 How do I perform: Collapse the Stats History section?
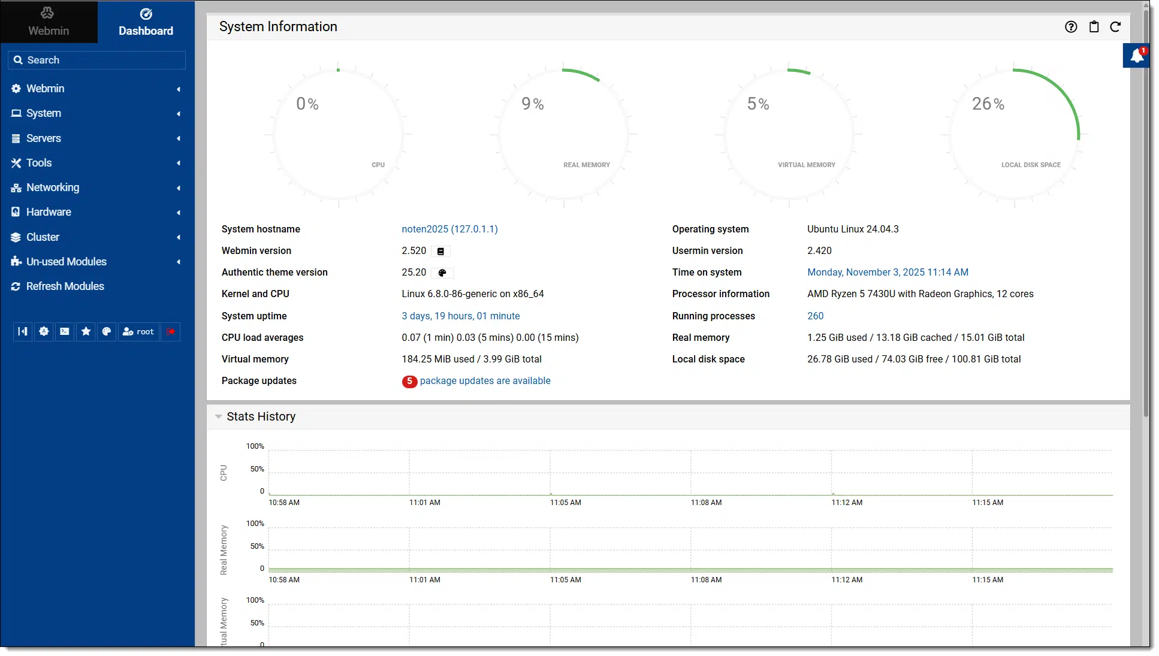tap(219, 416)
